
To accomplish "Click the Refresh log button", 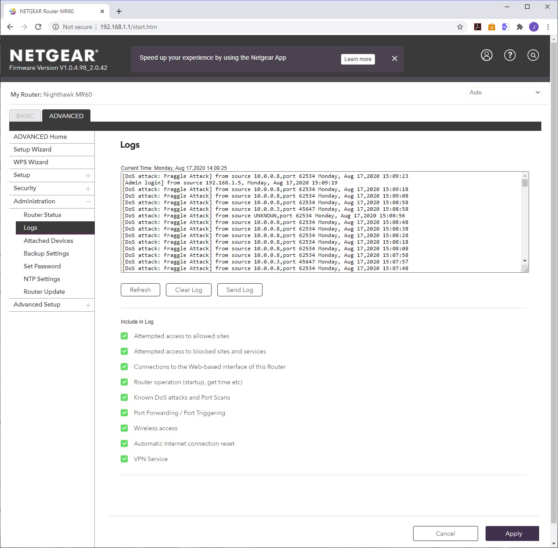I will tap(140, 290).
